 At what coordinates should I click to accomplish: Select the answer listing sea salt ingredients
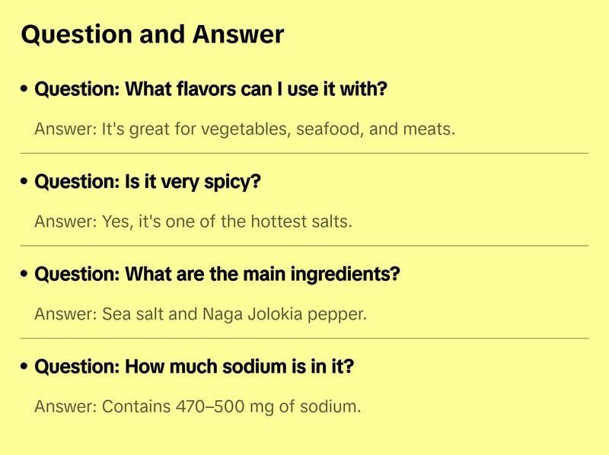coord(200,314)
